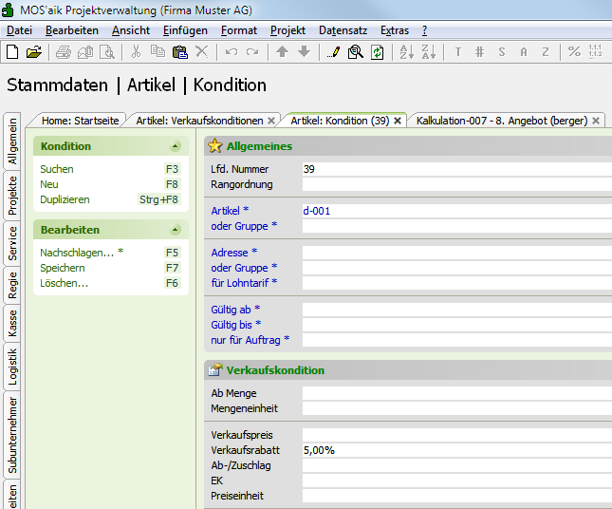The image size is (612, 509).
Task: Click the pencil edit toolbar icon
Action: pyautogui.click(x=333, y=51)
